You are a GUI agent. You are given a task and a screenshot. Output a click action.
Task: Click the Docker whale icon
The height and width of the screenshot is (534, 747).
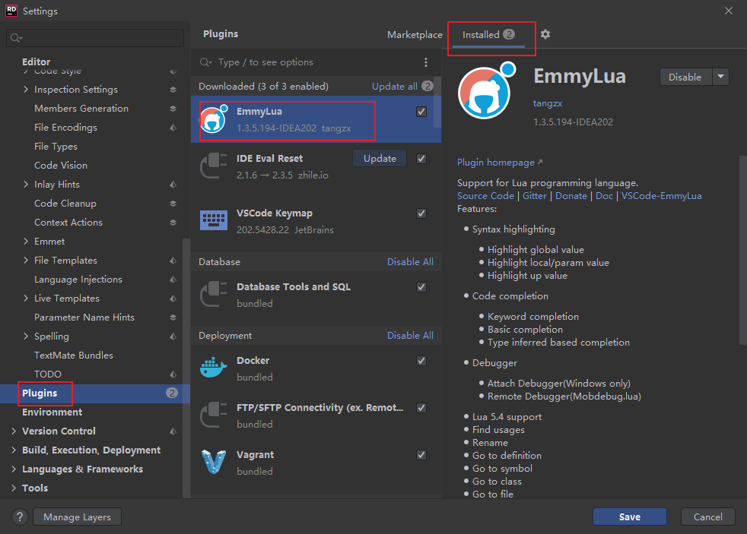click(213, 368)
